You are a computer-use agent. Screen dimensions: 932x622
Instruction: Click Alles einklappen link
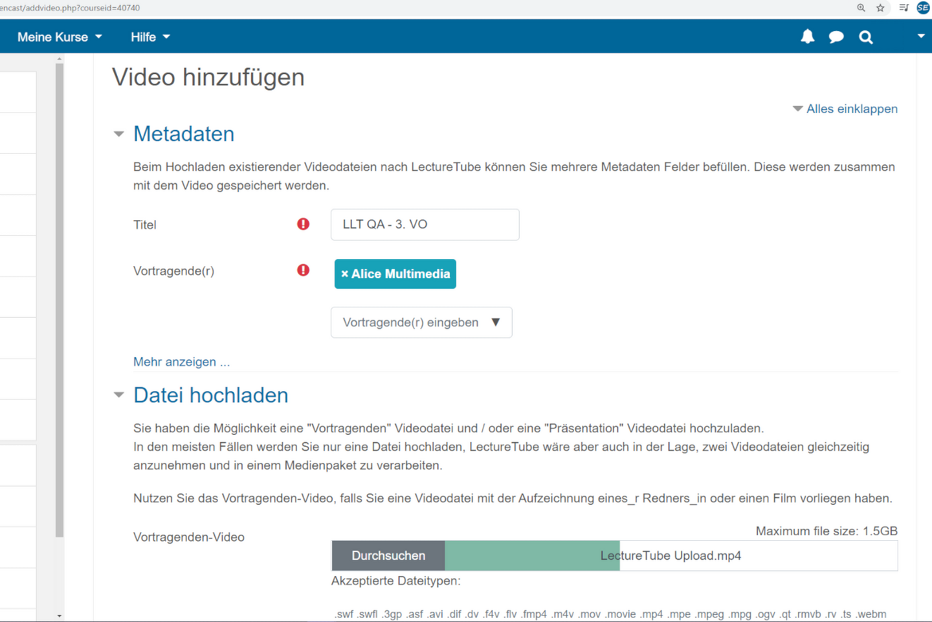(851, 109)
